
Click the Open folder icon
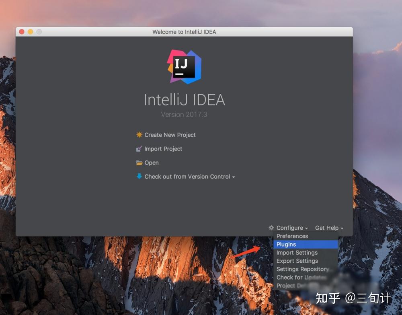coord(139,163)
